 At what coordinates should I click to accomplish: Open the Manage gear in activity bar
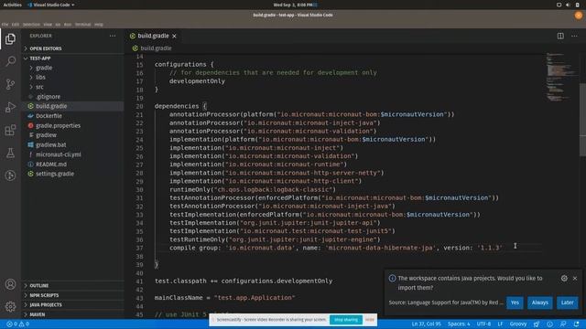point(10,307)
